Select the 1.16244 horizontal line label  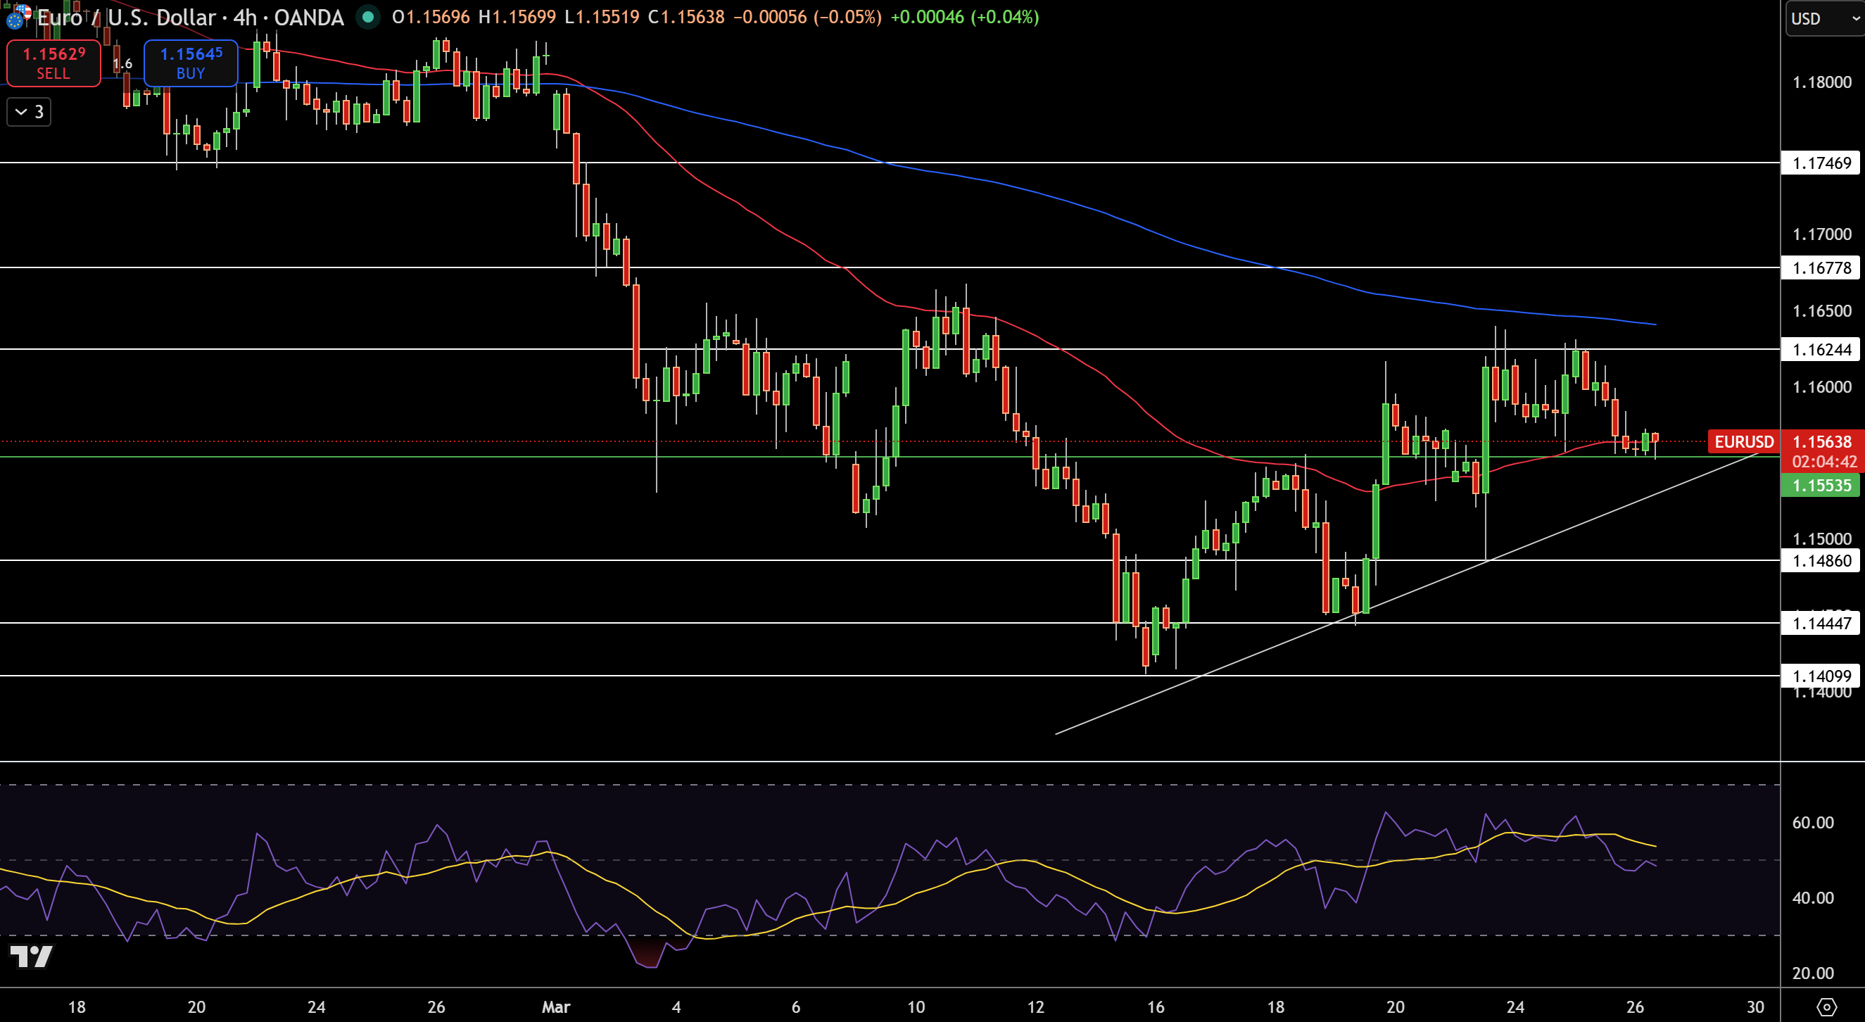tap(1820, 350)
